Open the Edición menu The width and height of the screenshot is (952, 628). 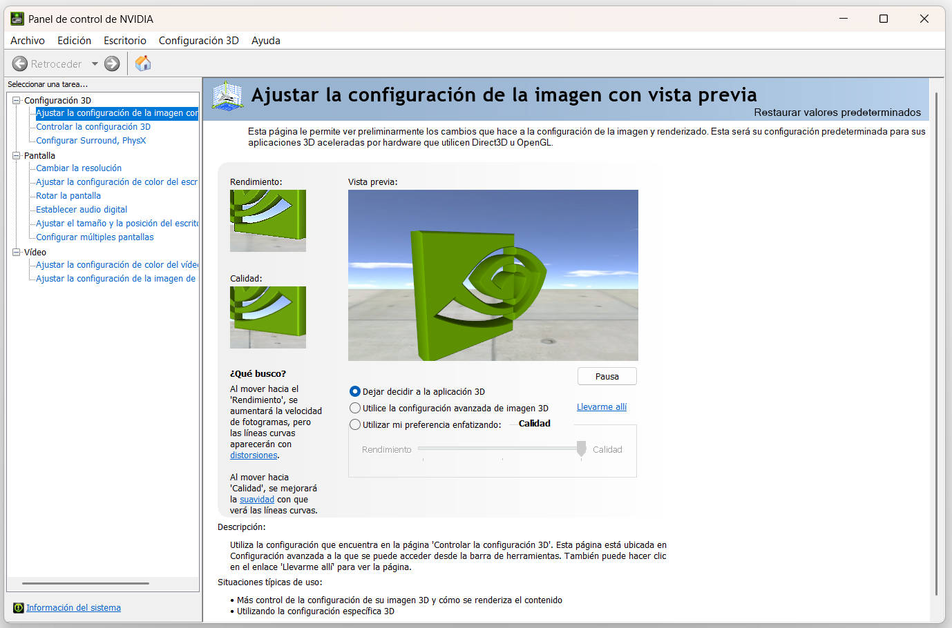(x=74, y=41)
